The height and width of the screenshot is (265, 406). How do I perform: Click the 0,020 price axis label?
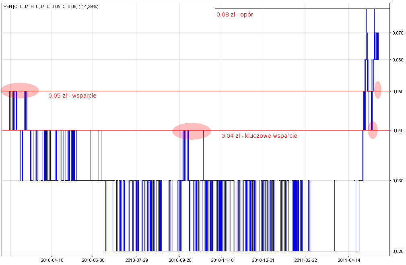tap(398, 251)
